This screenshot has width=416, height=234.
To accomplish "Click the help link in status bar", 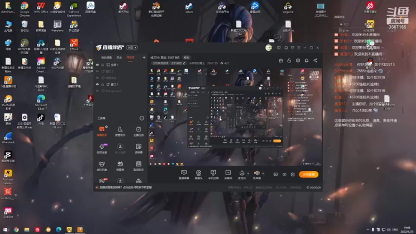I will (125, 187).
